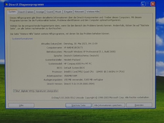The width and height of the screenshot is (164, 123).
Task: Show the Weitere Hilfe tab
Action: click(93, 11)
